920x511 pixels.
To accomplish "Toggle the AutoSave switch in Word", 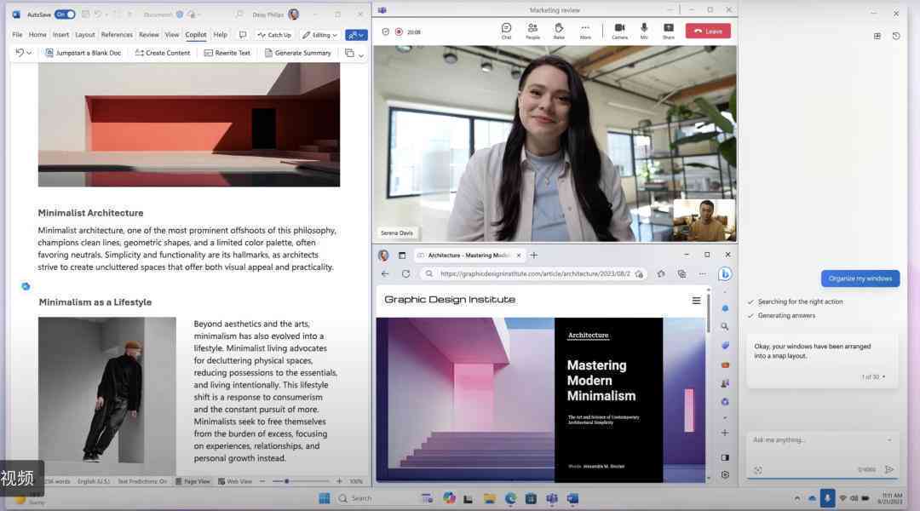I will [65, 14].
